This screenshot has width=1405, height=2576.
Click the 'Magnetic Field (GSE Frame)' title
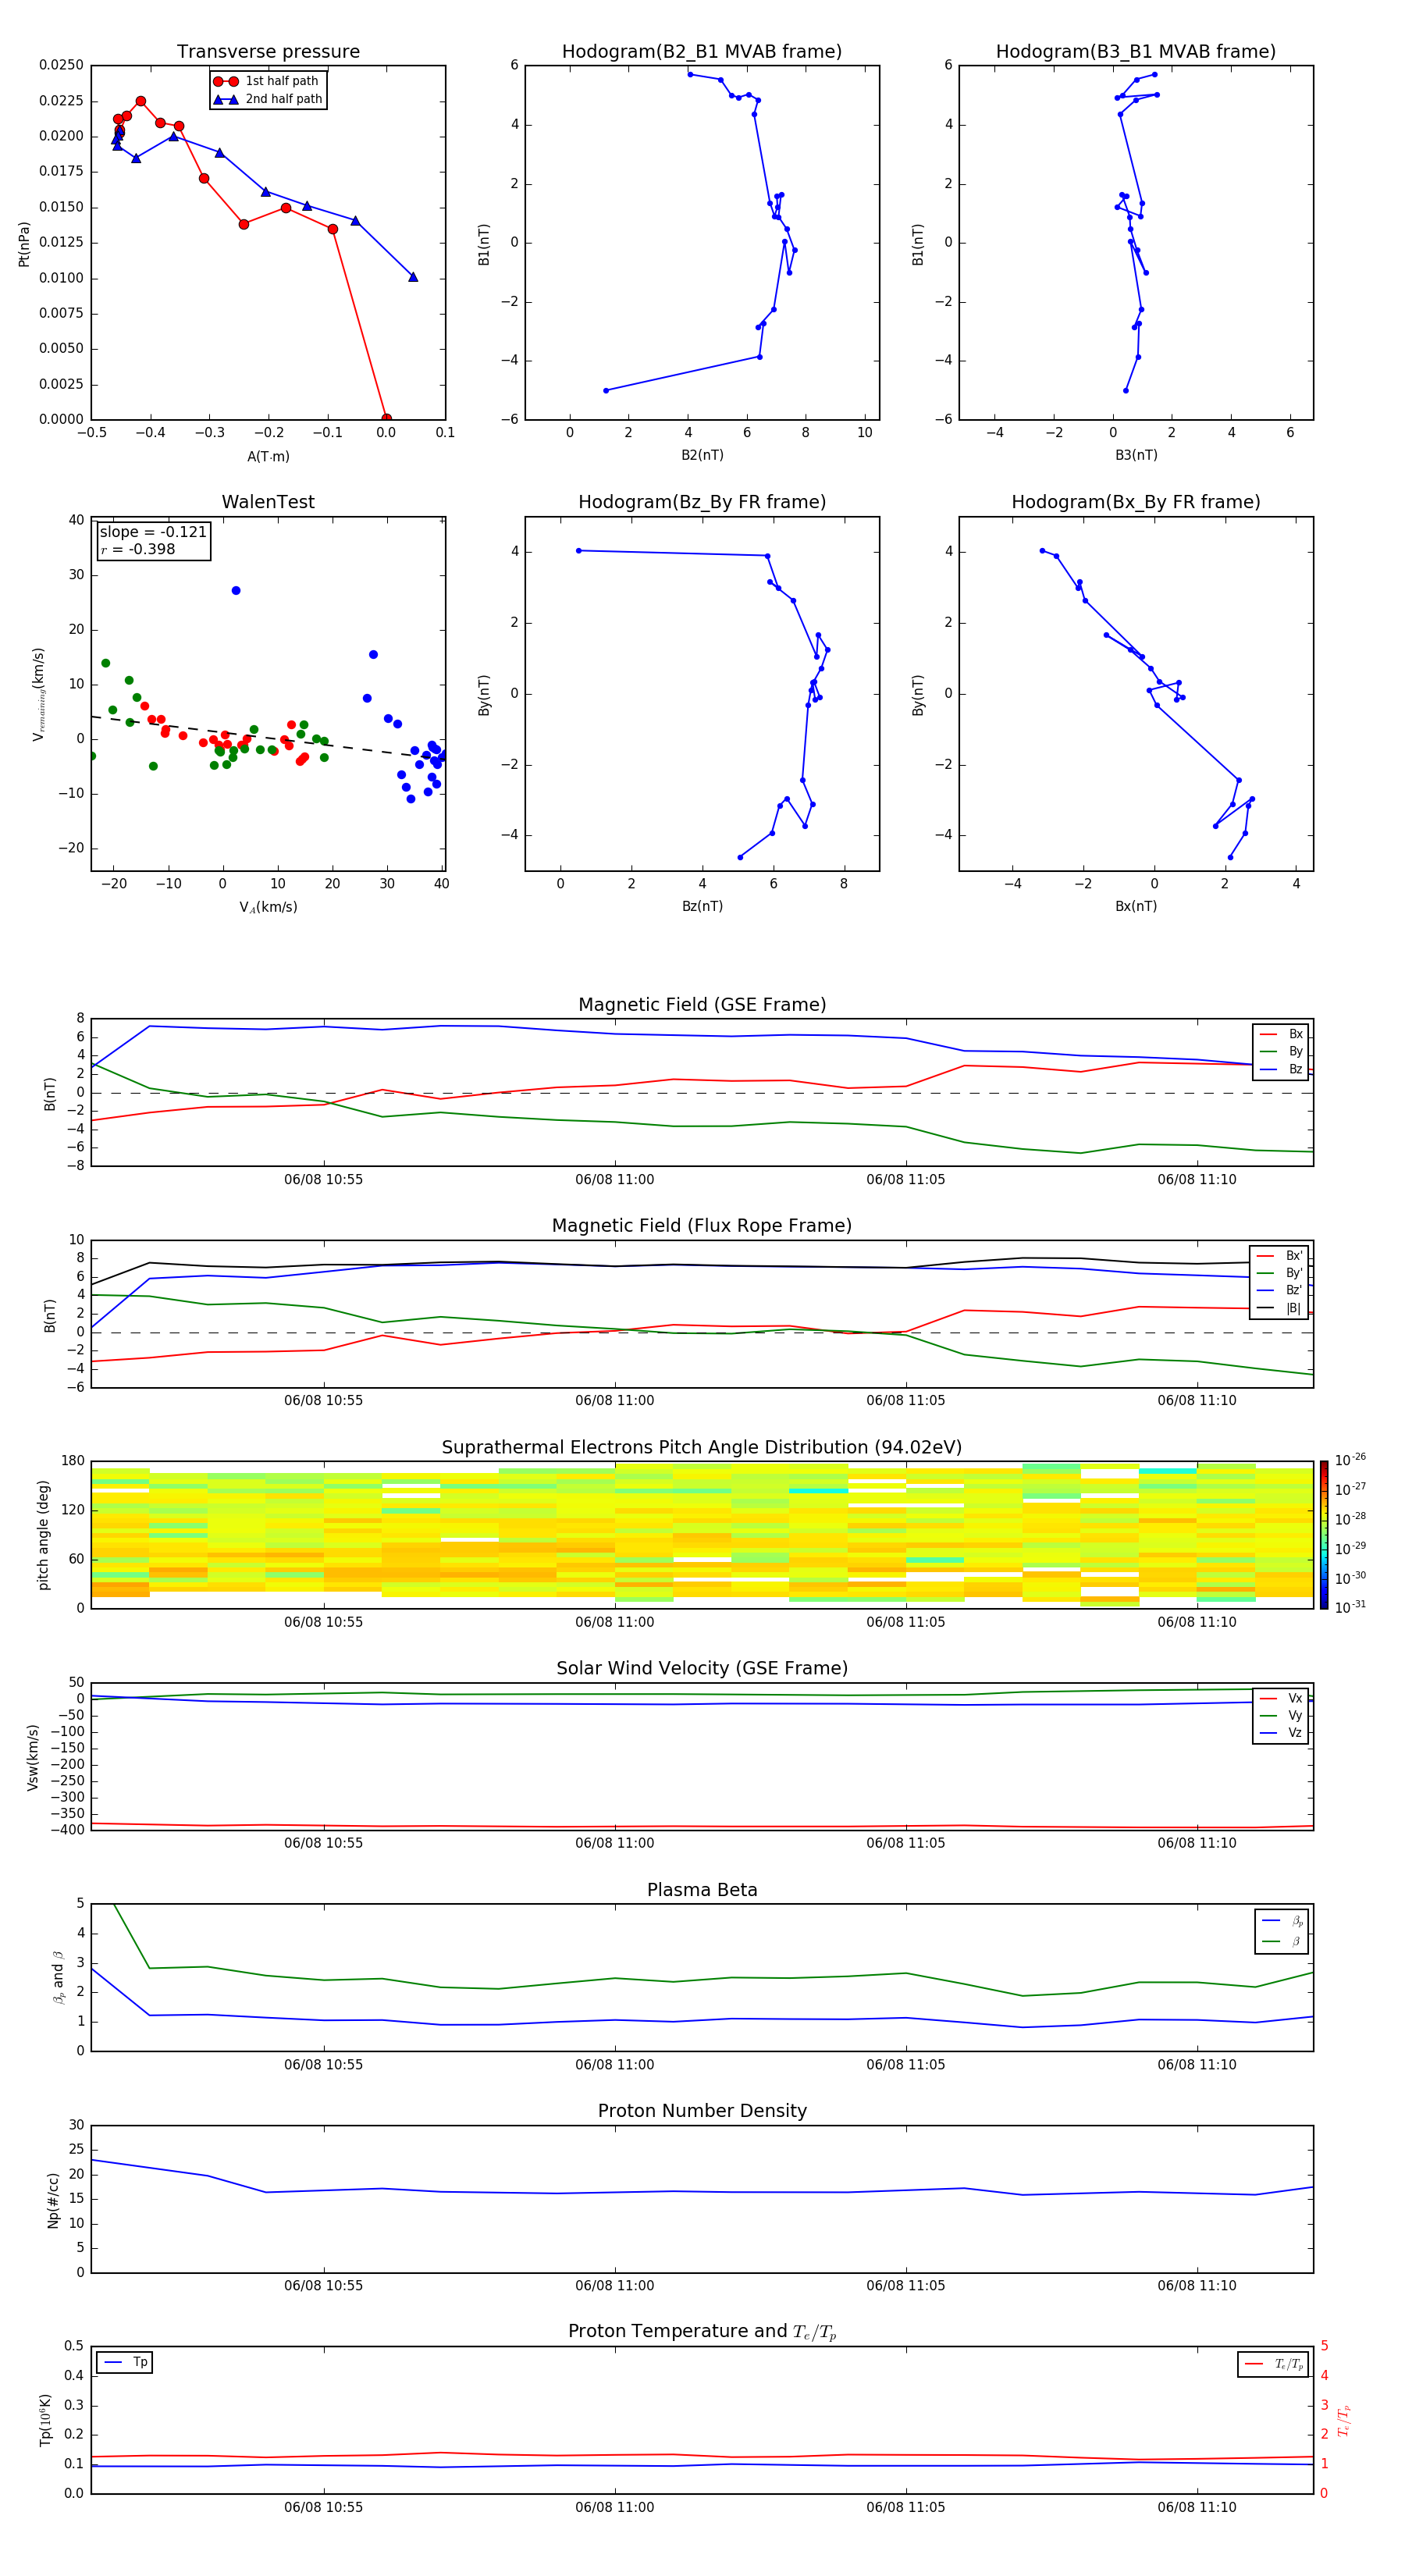[702, 1005]
